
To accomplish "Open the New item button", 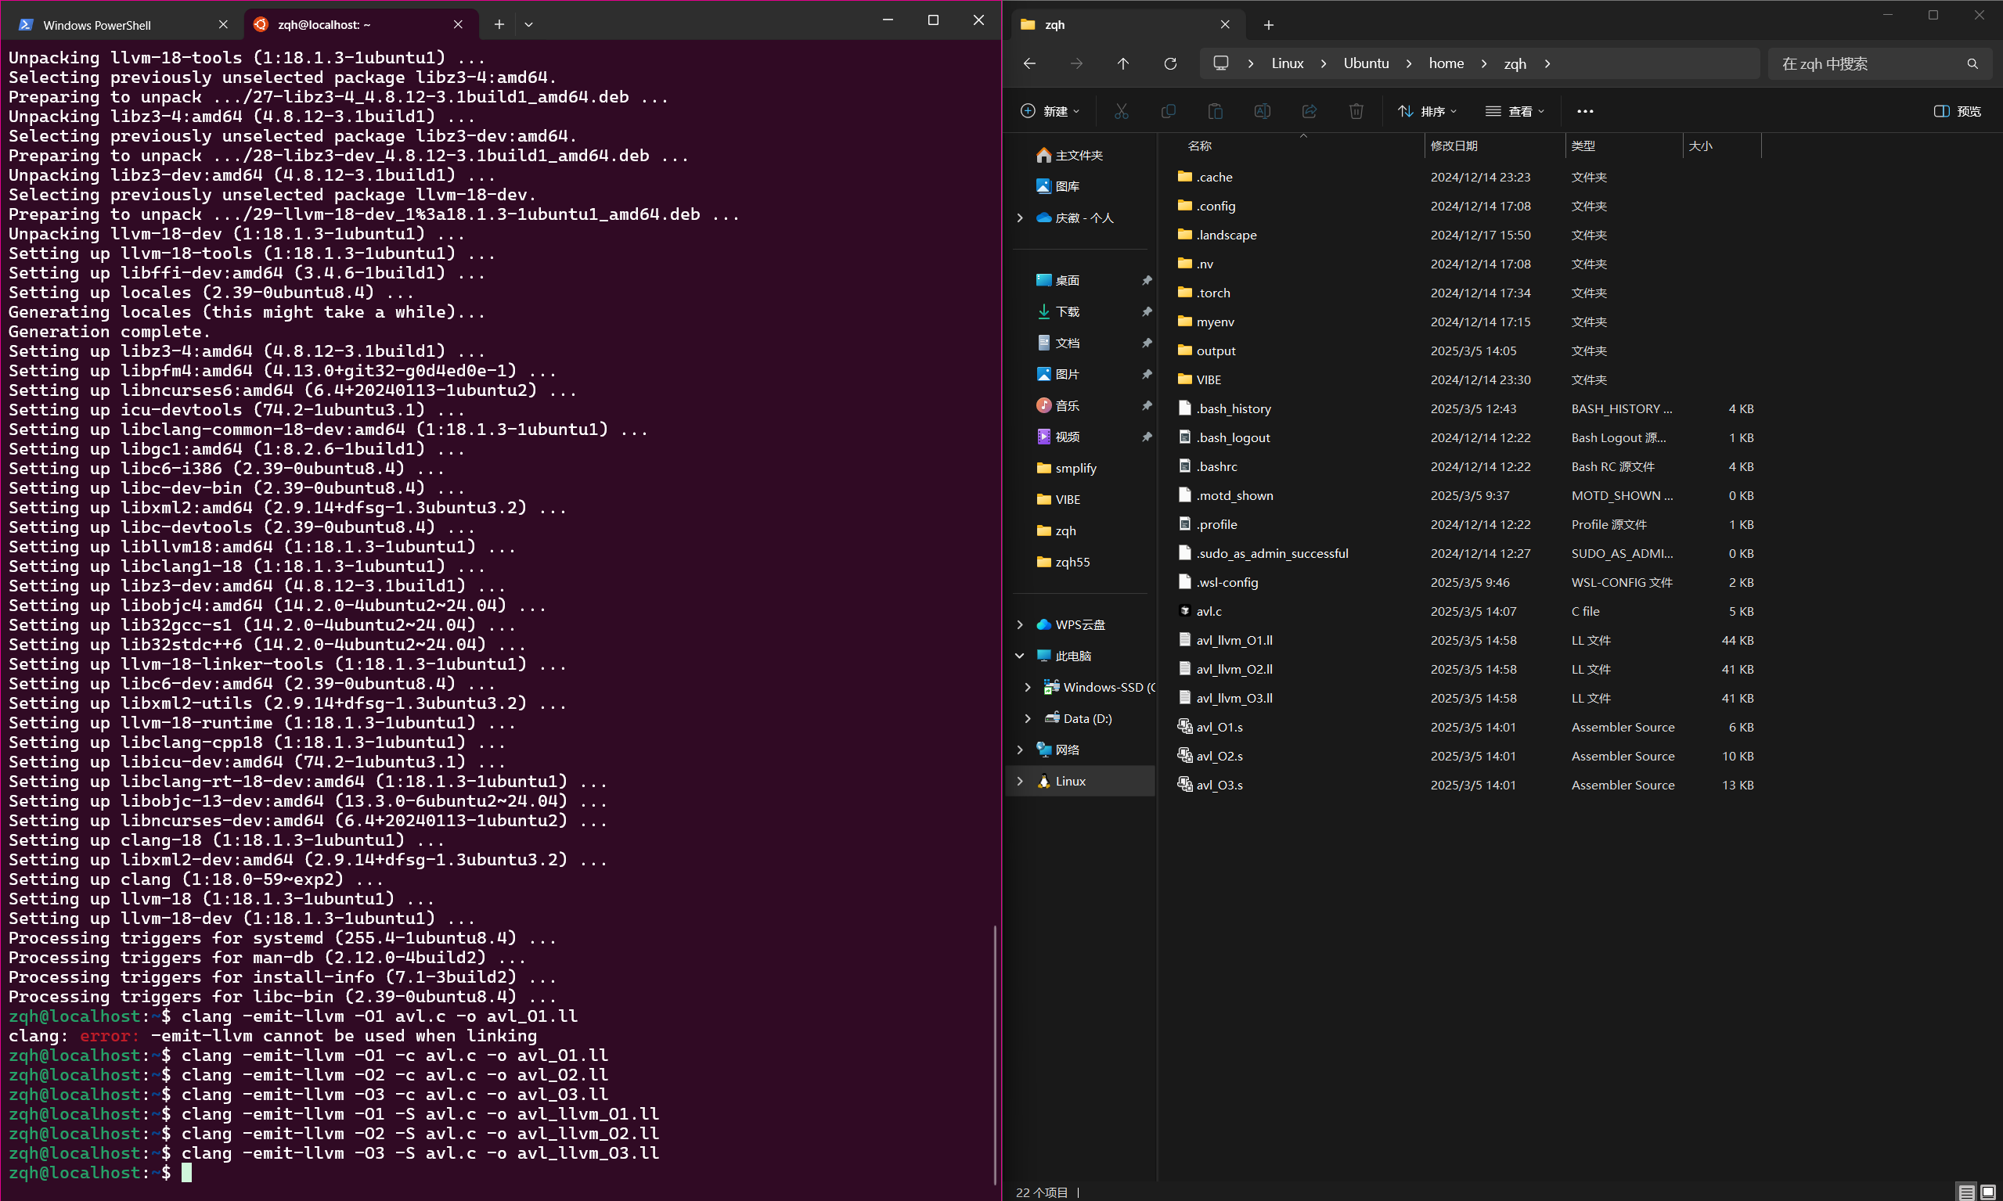I will click(x=1050, y=111).
